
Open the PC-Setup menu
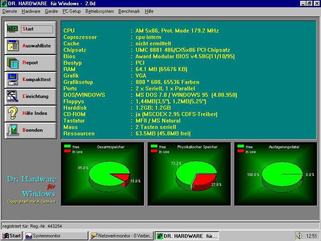72,12
